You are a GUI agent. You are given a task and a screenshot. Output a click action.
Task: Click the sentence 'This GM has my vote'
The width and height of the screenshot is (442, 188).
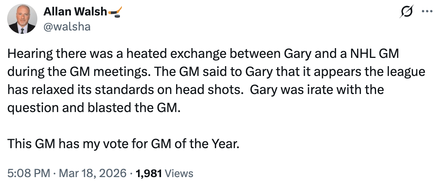point(123,144)
